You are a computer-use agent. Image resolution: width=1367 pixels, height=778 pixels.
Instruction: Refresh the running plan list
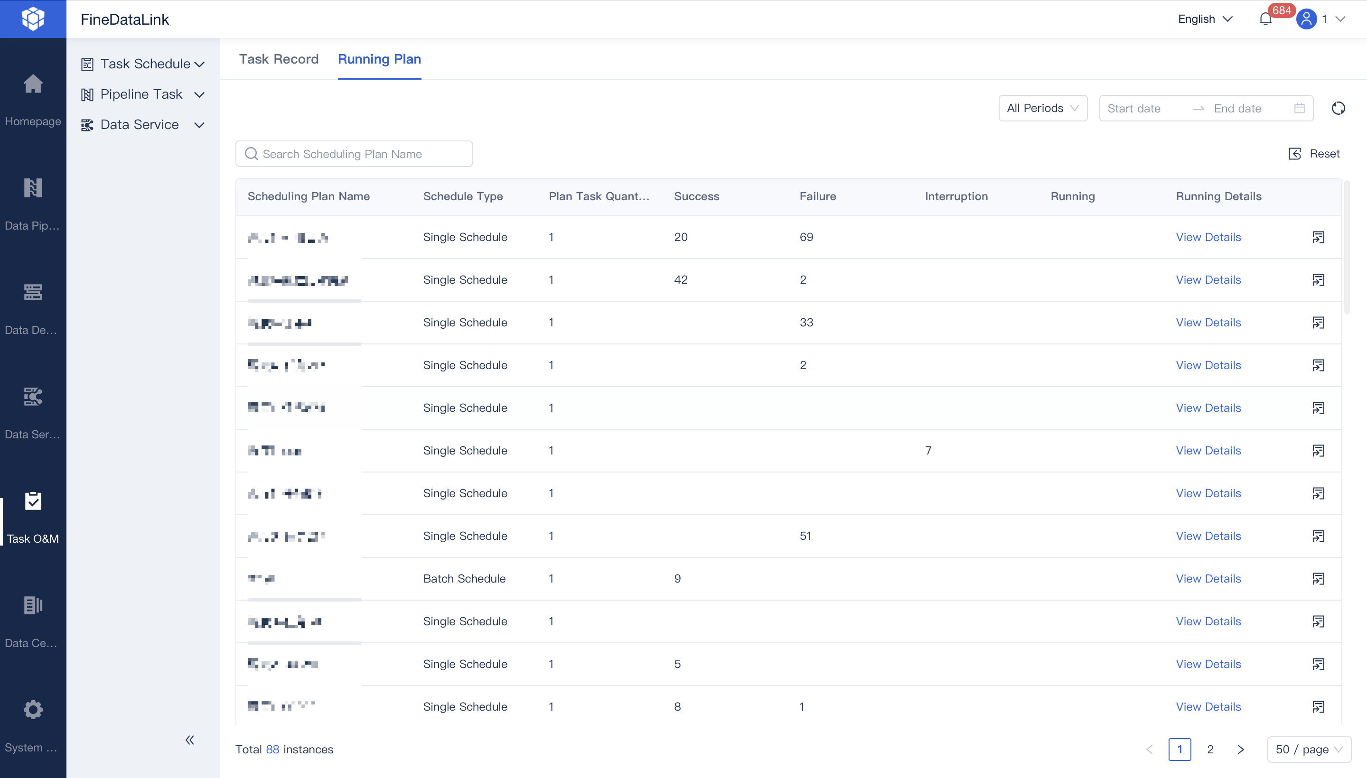click(x=1338, y=108)
